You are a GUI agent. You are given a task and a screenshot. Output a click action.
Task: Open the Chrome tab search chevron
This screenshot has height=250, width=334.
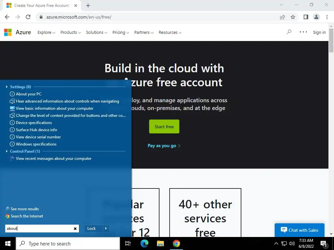[x=281, y=5]
